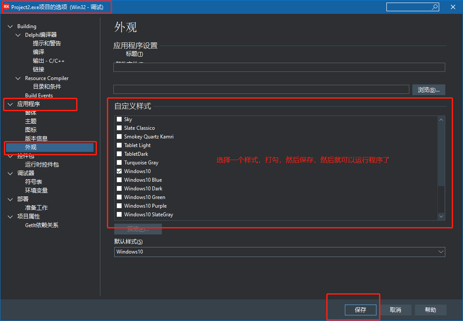
Task: Select 目录和条件 under Resource Compiler
Action: click(x=47, y=87)
